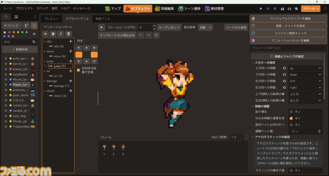This screenshot has width=329, height=176.
Task: Select the up facing direction arrow
Action: click(87, 48)
